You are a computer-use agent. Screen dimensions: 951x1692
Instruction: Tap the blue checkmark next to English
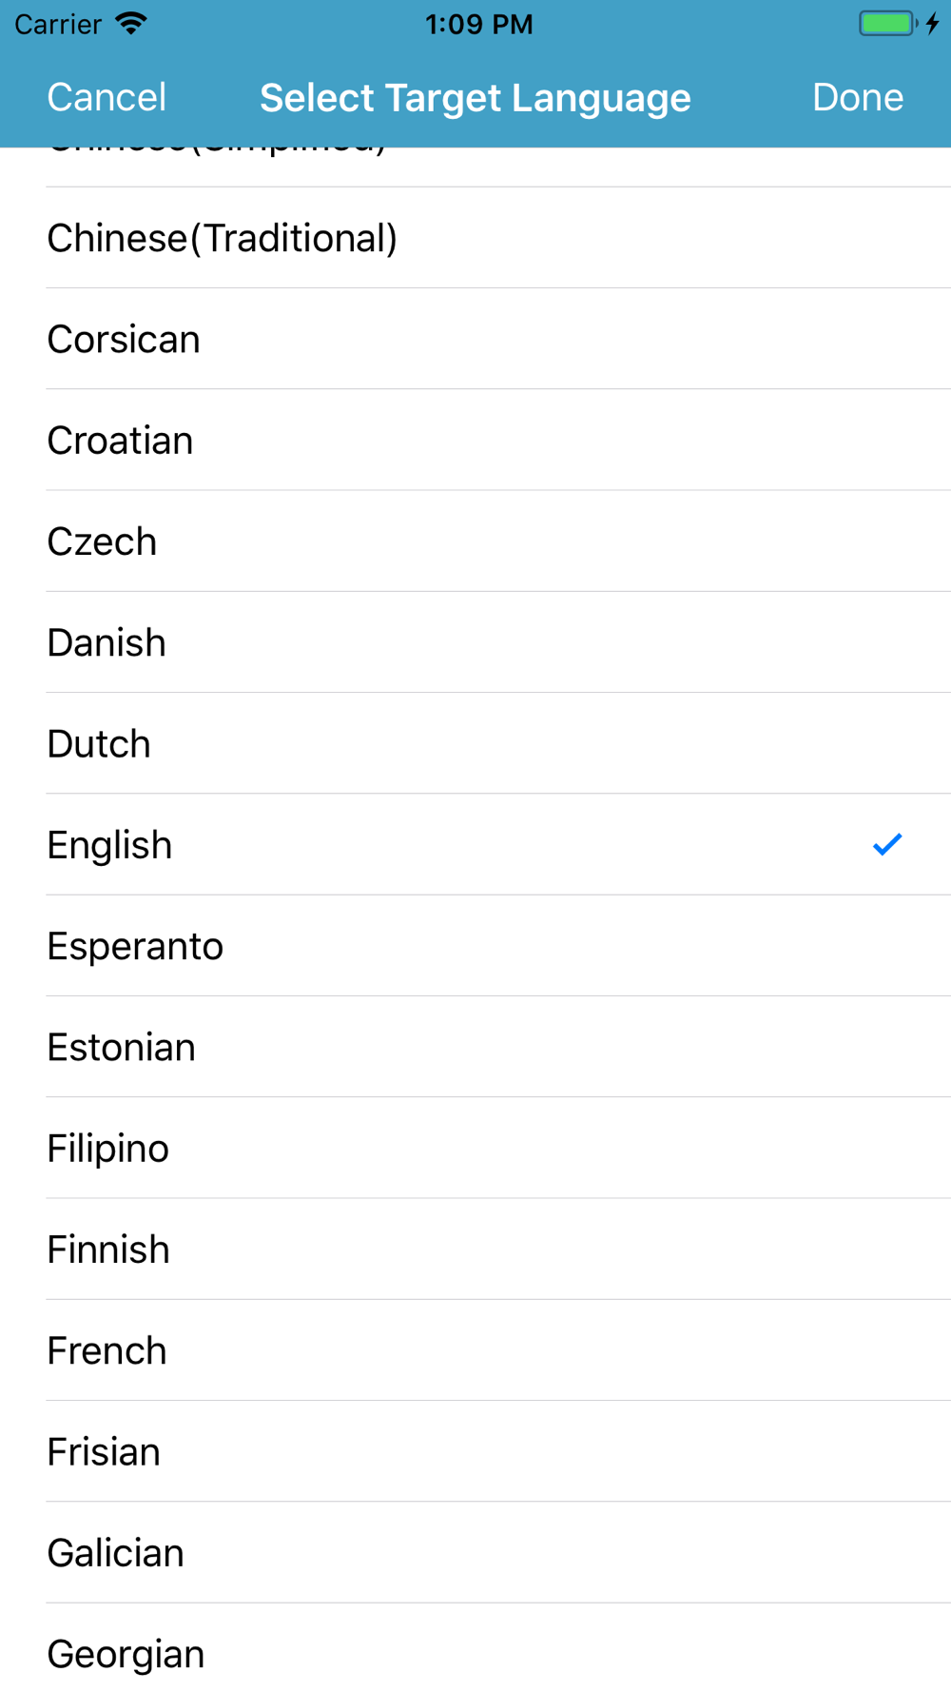point(886,844)
